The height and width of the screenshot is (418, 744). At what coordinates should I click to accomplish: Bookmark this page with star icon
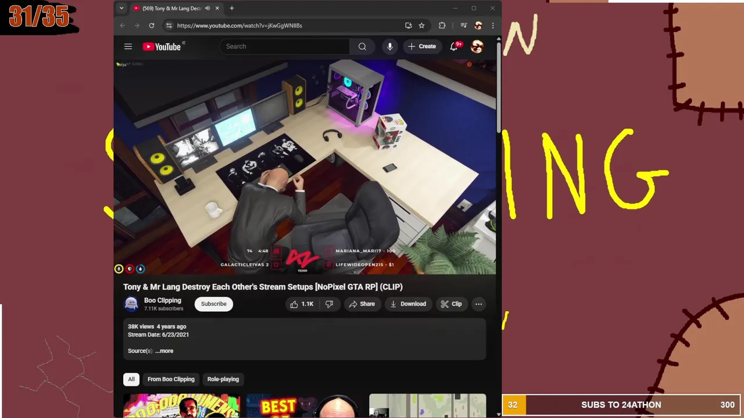point(421,26)
